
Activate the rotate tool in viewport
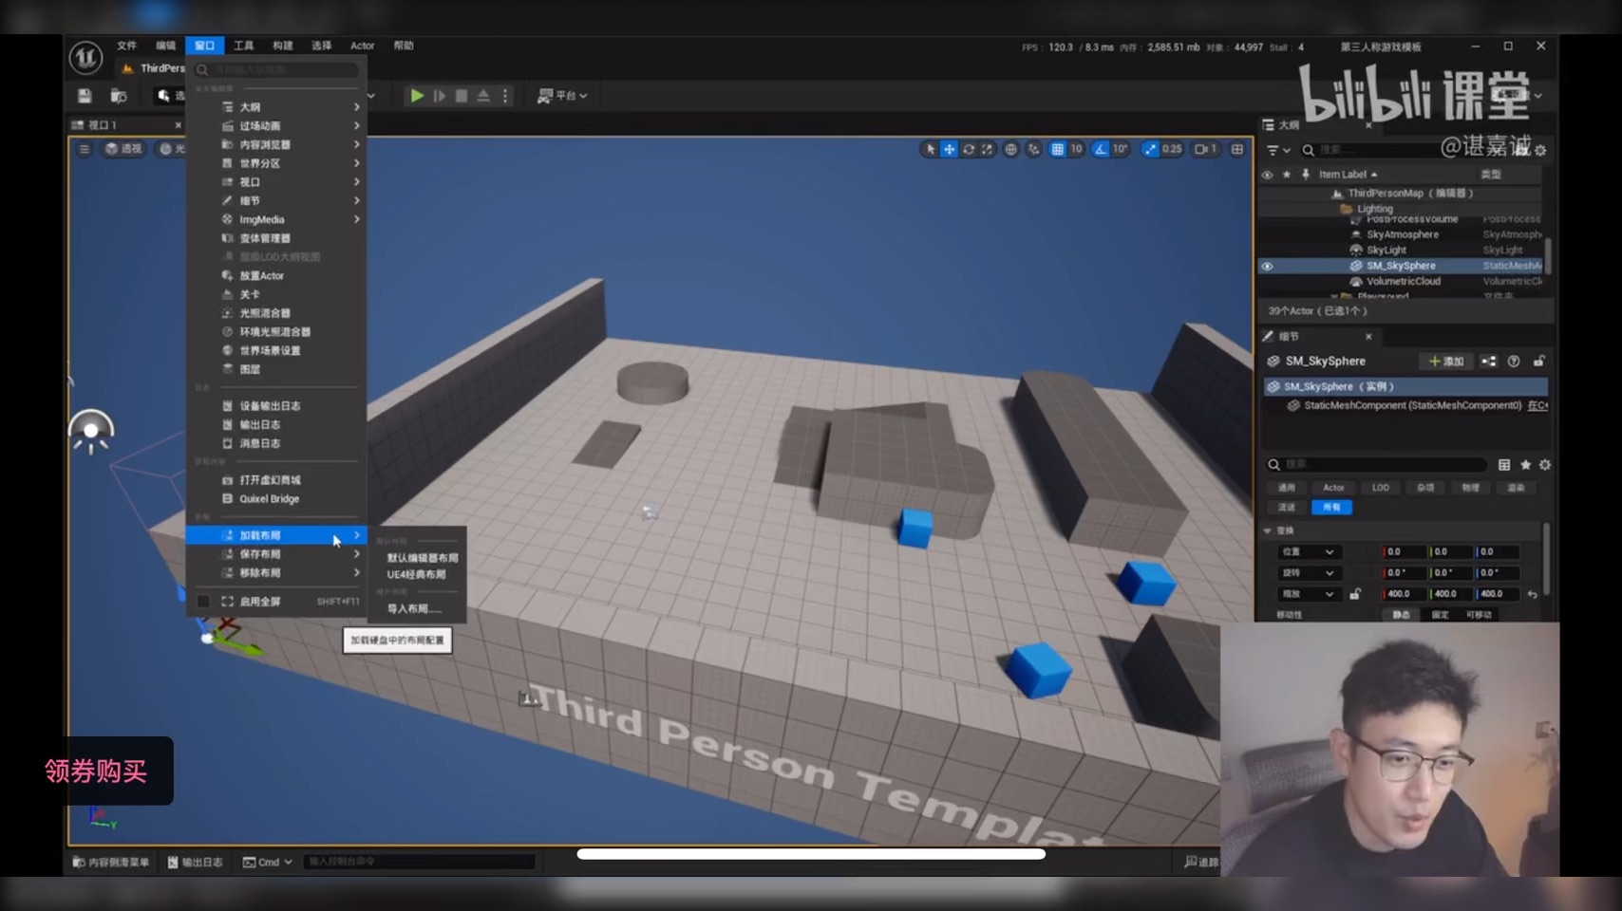(969, 149)
